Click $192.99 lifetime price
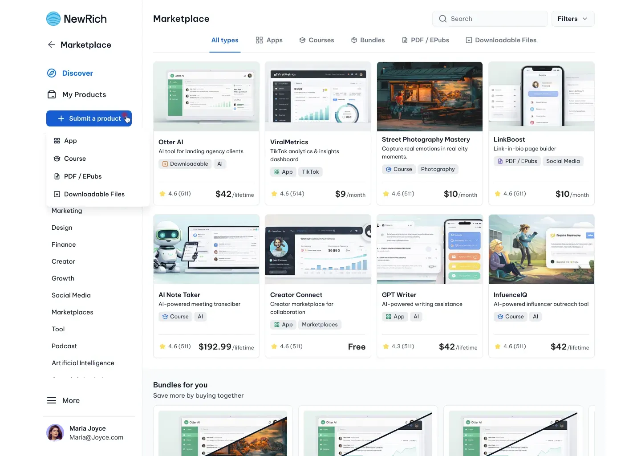 tap(226, 347)
